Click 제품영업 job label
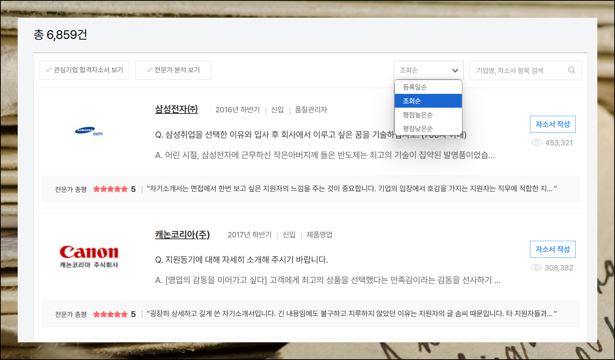The height and width of the screenshot is (360, 615). pos(319,235)
